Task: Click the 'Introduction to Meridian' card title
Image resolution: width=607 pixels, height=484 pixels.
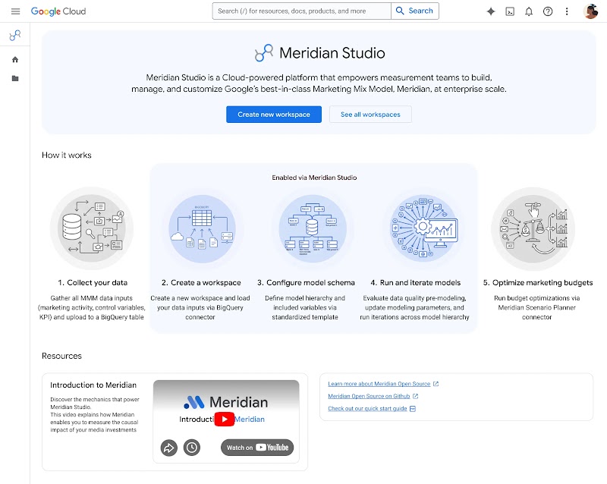Action: pyautogui.click(x=93, y=385)
